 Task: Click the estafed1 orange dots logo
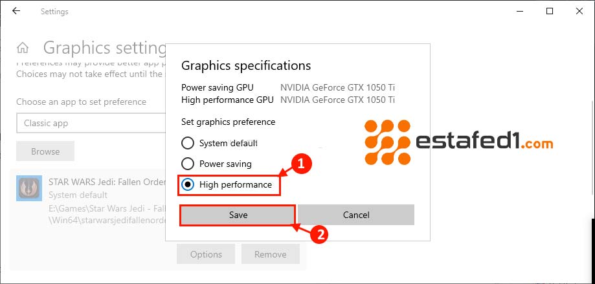(387, 142)
